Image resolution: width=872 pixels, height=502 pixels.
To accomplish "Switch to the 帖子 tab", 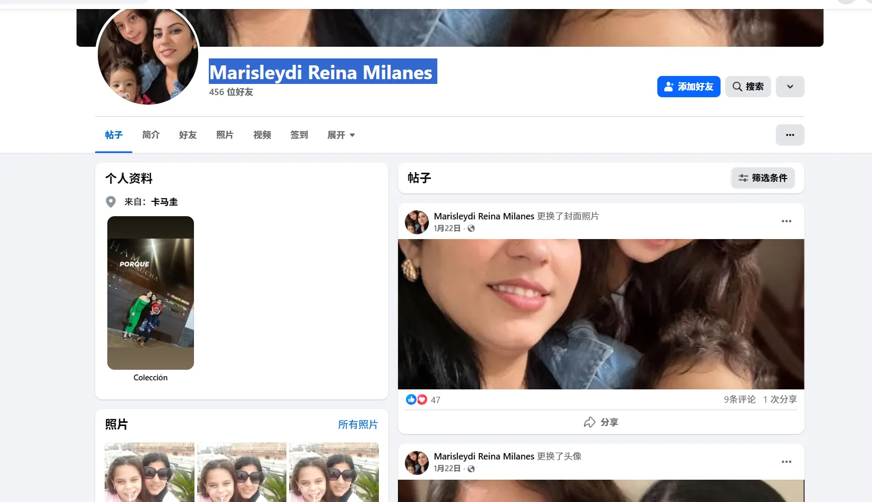I will 114,135.
